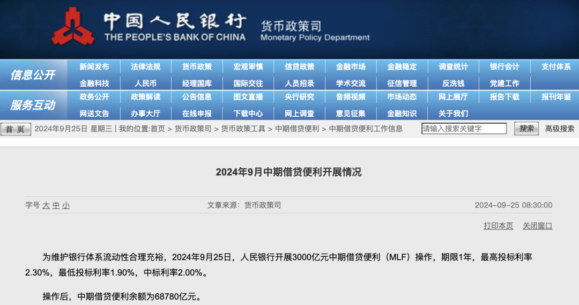Type in the search keyword input field

click(464, 129)
